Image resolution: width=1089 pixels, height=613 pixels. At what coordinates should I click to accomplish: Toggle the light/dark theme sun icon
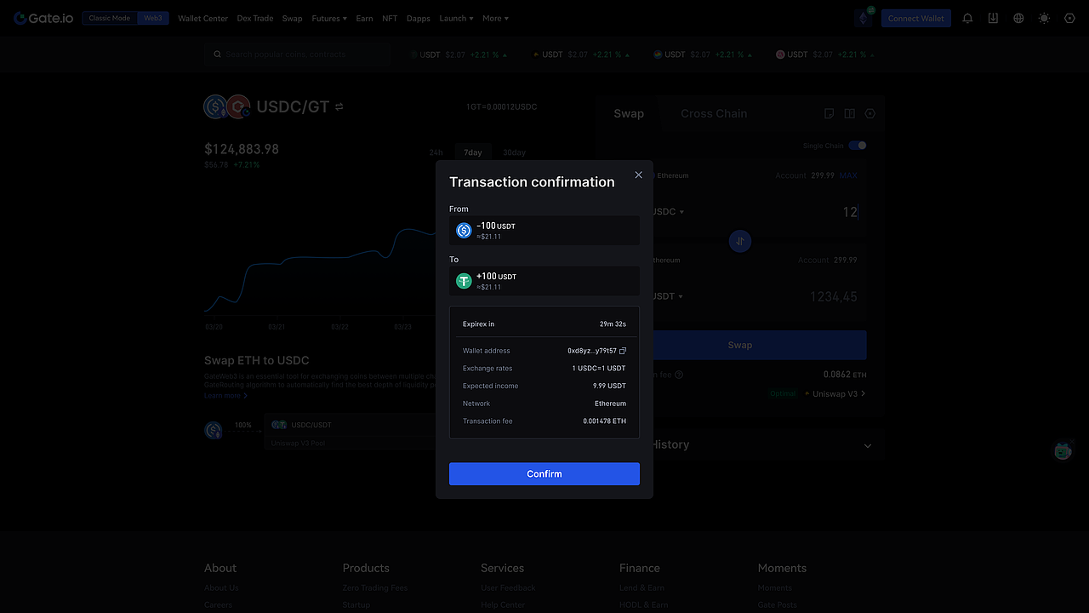pos(1044,18)
